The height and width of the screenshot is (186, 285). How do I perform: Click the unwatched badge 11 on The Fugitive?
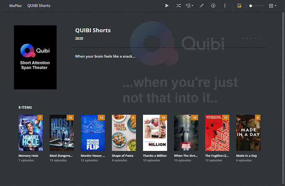click(226, 117)
